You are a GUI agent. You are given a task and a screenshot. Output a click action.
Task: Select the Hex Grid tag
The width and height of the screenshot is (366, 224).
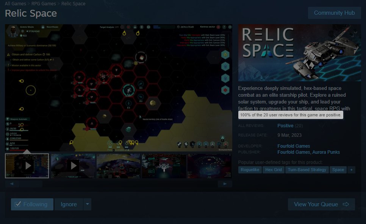(x=273, y=170)
